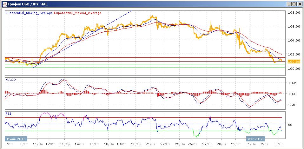
Task: Click the 100.00 price axis label
Action: [294, 68]
